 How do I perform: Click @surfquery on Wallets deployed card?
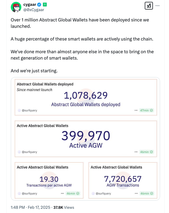click(29, 110)
